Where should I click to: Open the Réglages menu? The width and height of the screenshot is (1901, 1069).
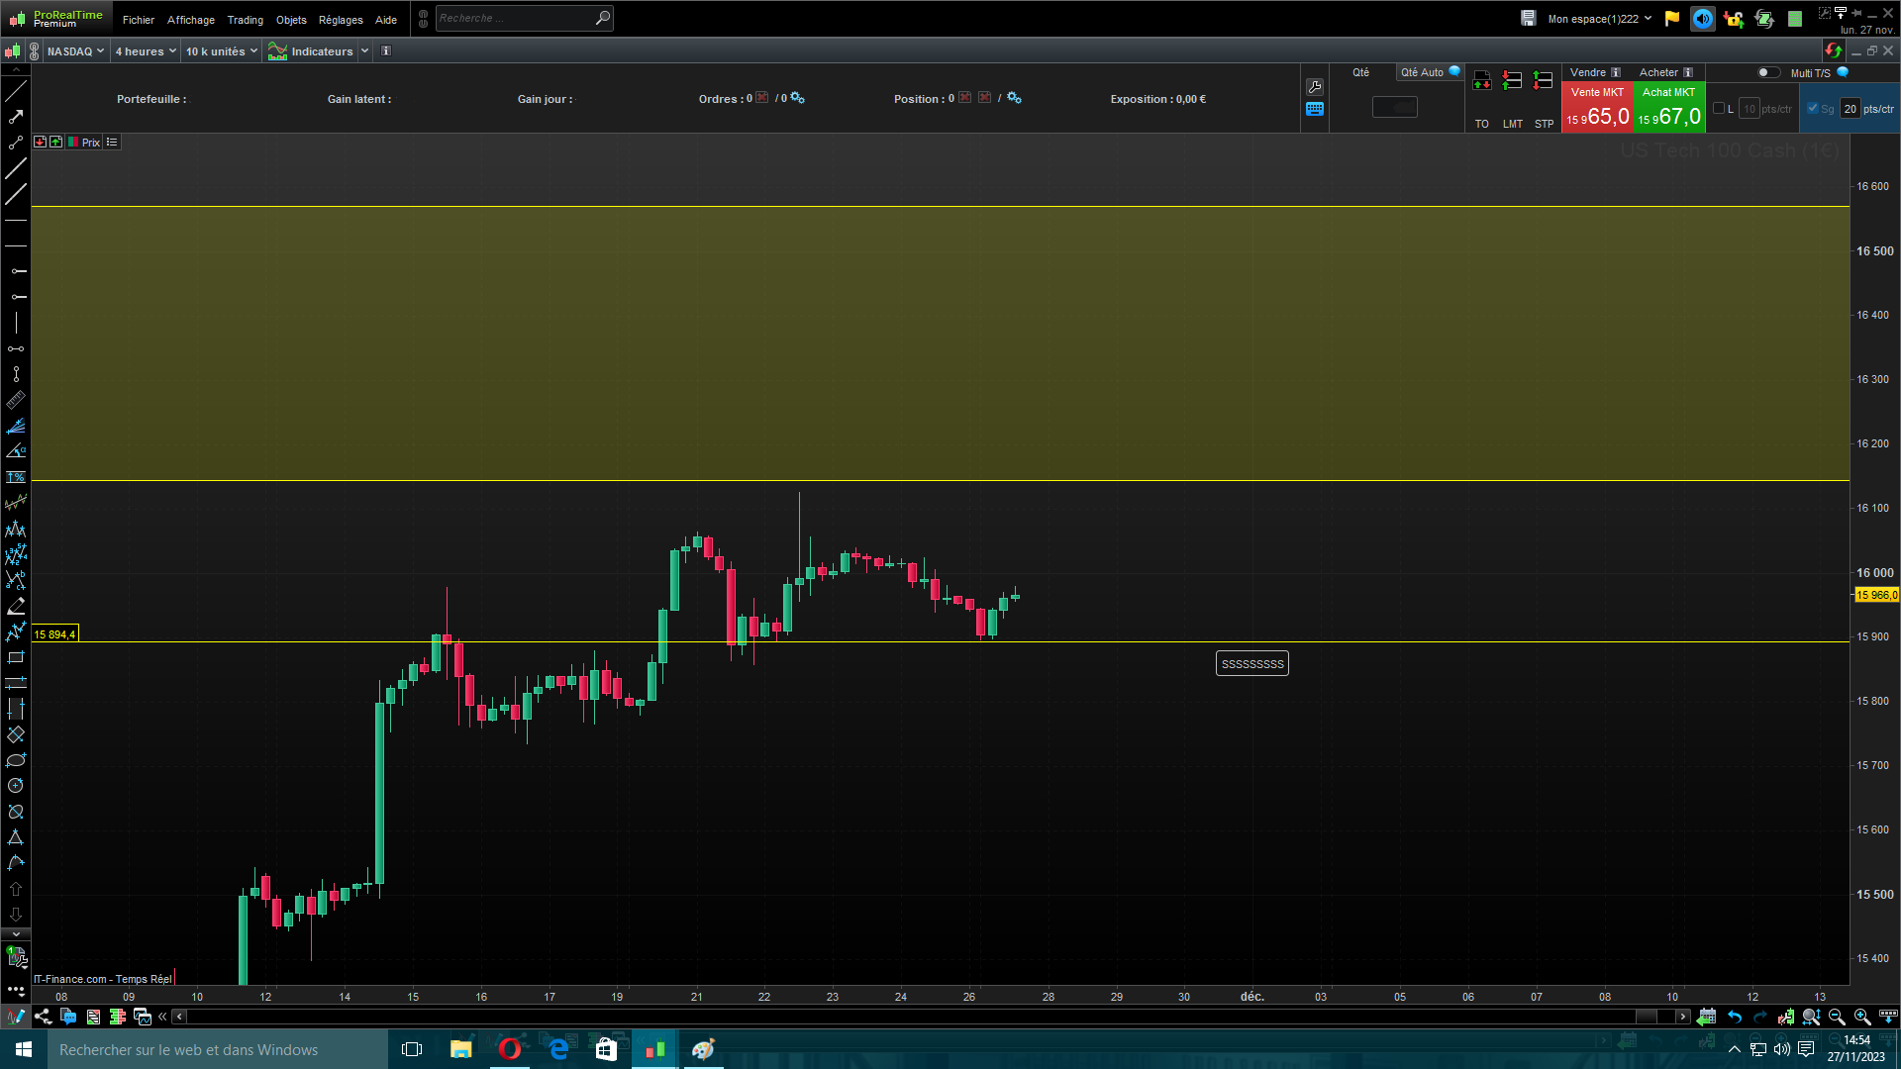pyautogui.click(x=341, y=20)
